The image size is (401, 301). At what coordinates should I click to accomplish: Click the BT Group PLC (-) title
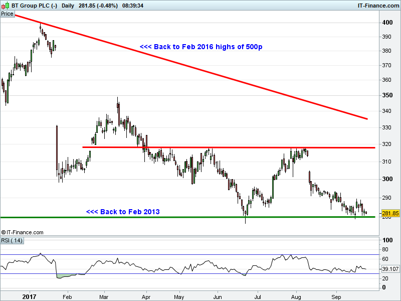[34, 6]
